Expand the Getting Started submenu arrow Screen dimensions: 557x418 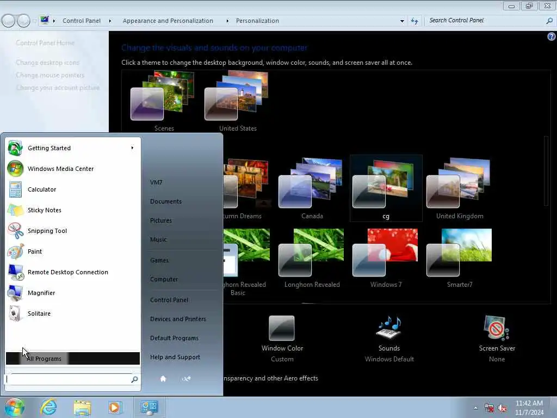pyautogui.click(x=132, y=148)
